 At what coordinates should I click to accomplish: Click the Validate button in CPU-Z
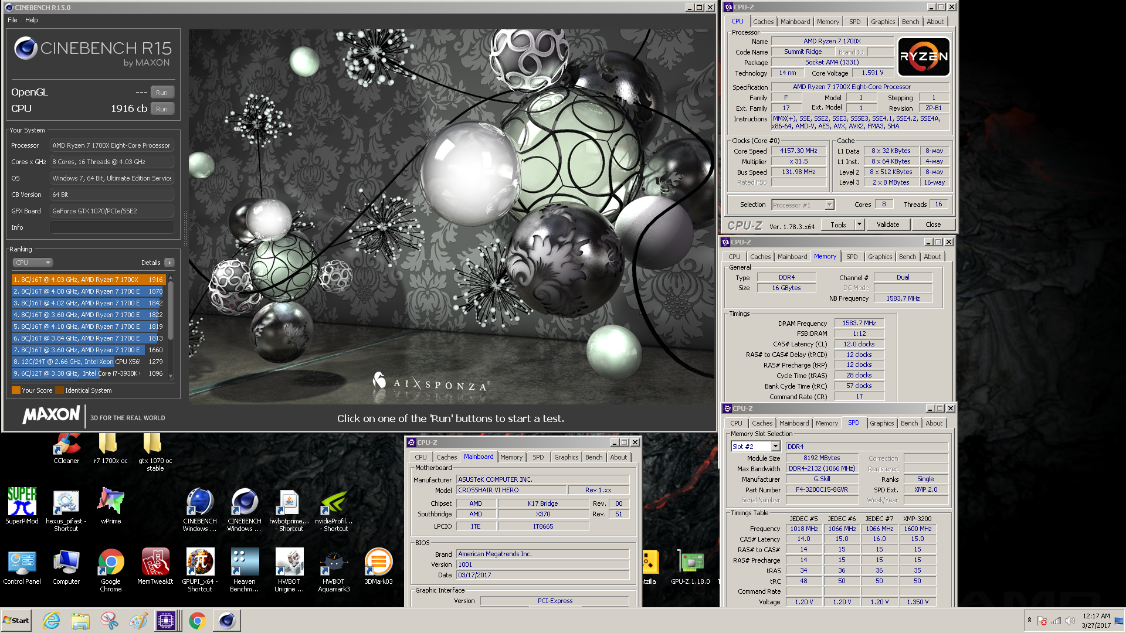coord(888,224)
